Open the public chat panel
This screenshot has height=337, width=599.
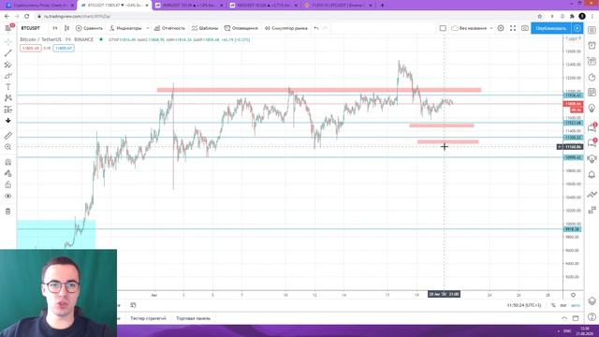pos(592,127)
